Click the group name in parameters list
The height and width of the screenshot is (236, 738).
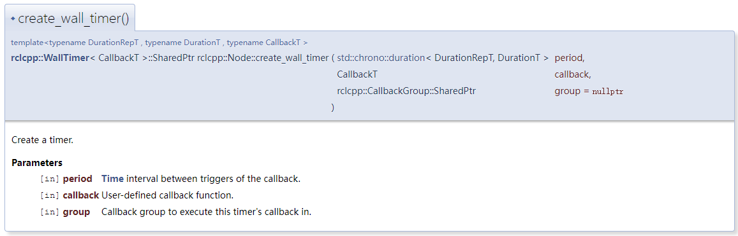[x=77, y=212]
